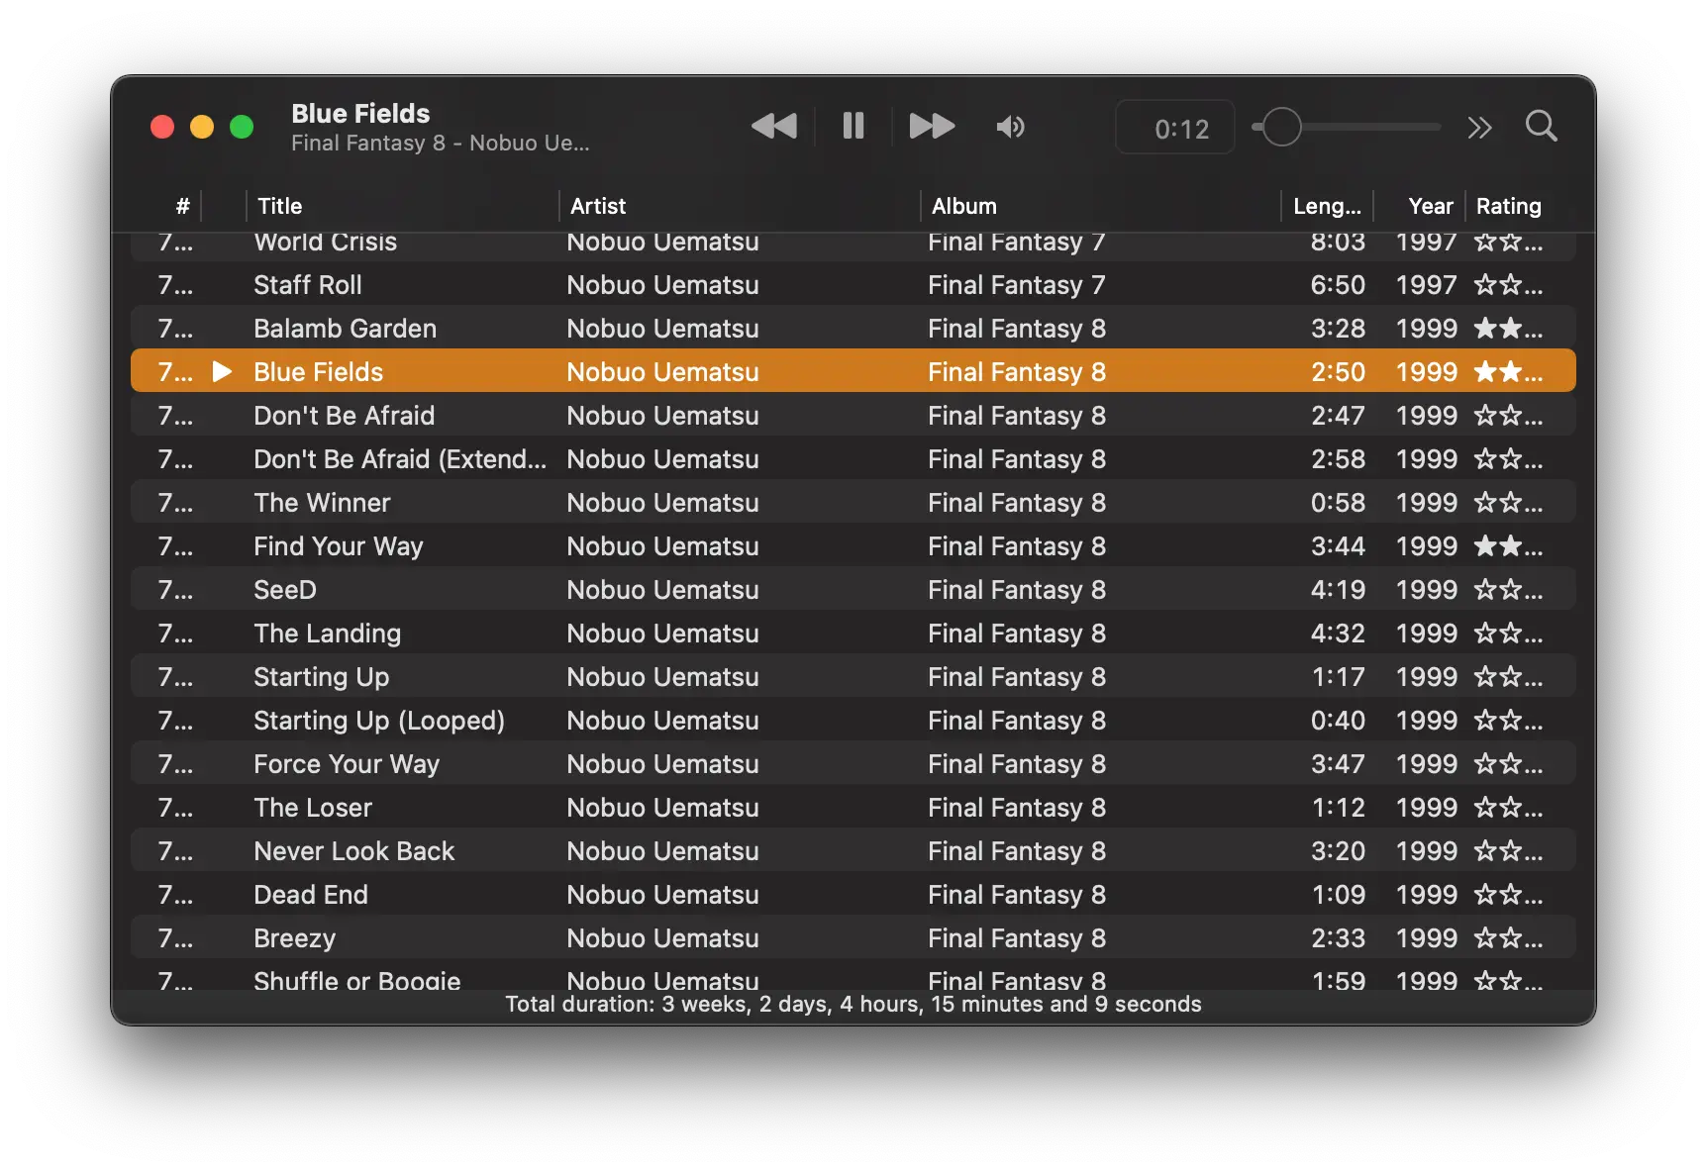The height and width of the screenshot is (1172, 1707).
Task: Click the rating stars for Never Look Back
Action: [1508, 851]
